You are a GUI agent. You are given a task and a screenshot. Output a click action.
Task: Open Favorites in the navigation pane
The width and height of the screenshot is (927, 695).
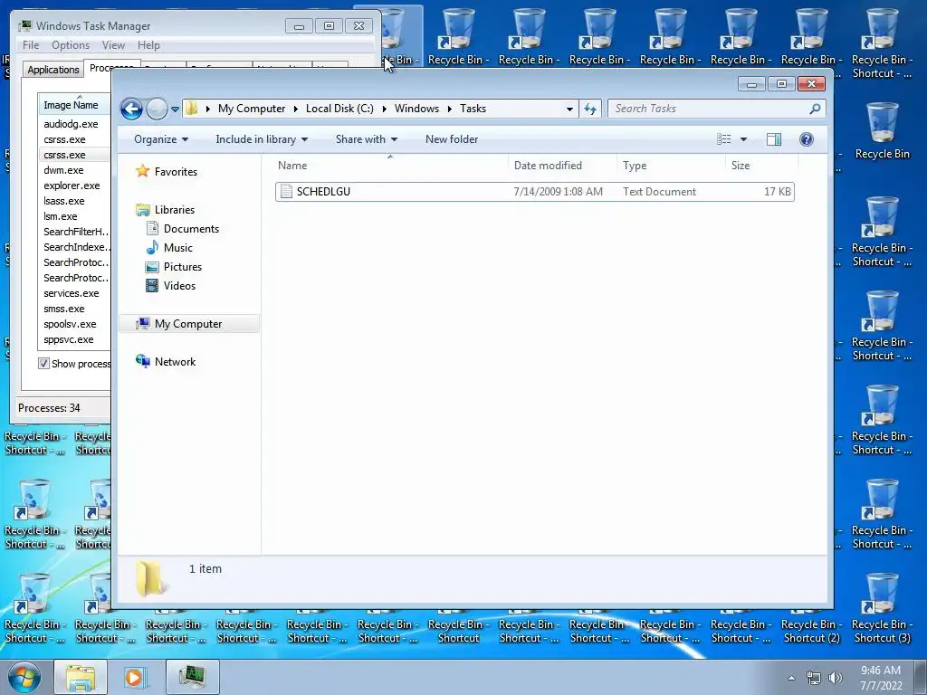[176, 172]
